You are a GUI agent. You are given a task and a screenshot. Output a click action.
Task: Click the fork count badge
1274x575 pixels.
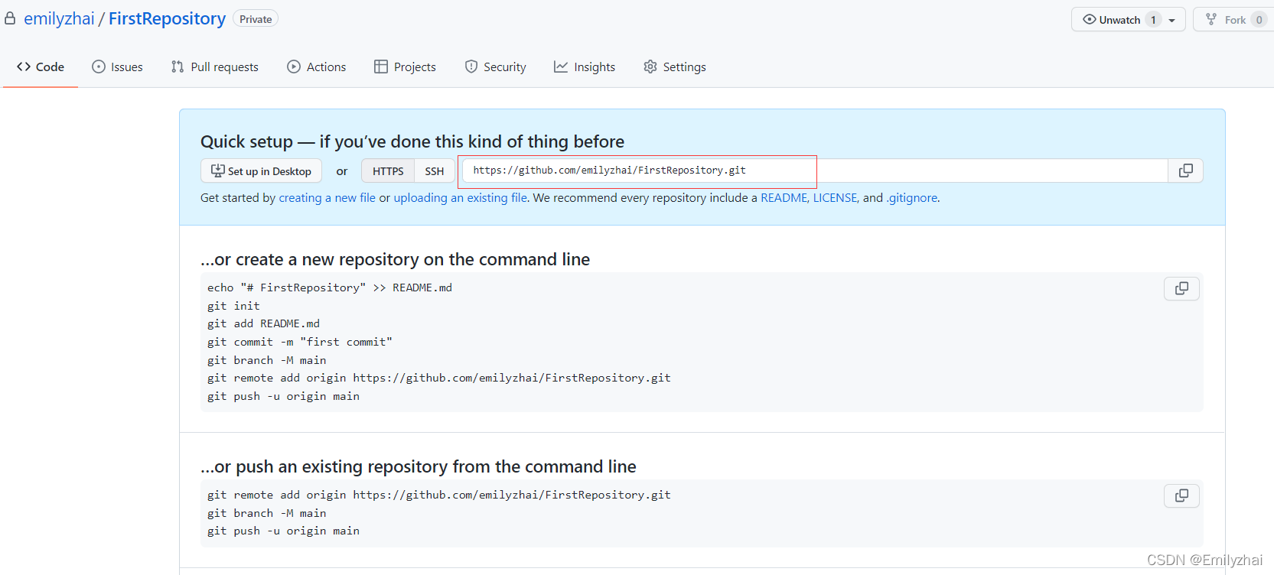tap(1259, 20)
